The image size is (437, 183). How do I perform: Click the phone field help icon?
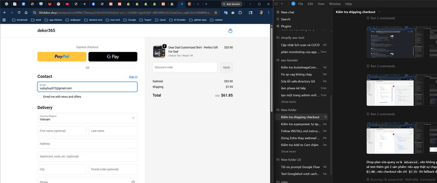click(133, 182)
